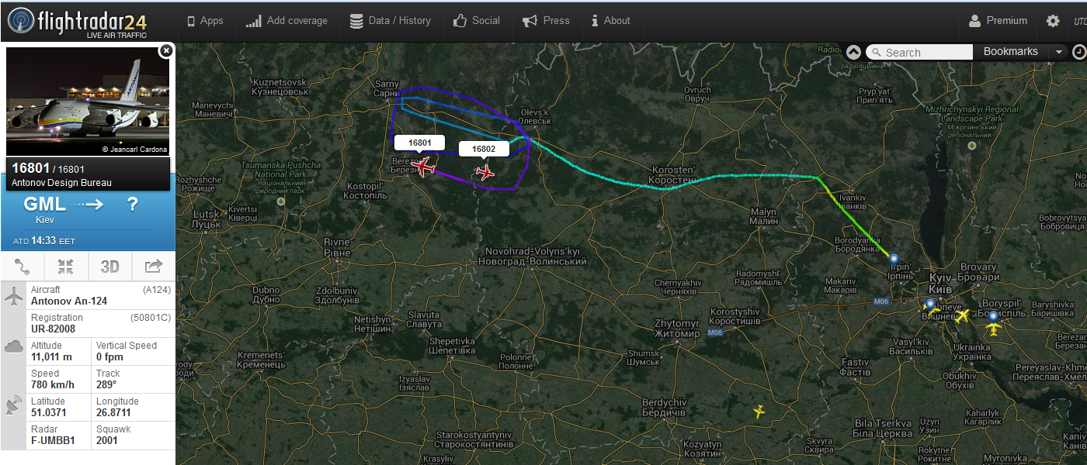The width and height of the screenshot is (1087, 465).
Task: Open the Data / History menu
Action: coord(390,21)
